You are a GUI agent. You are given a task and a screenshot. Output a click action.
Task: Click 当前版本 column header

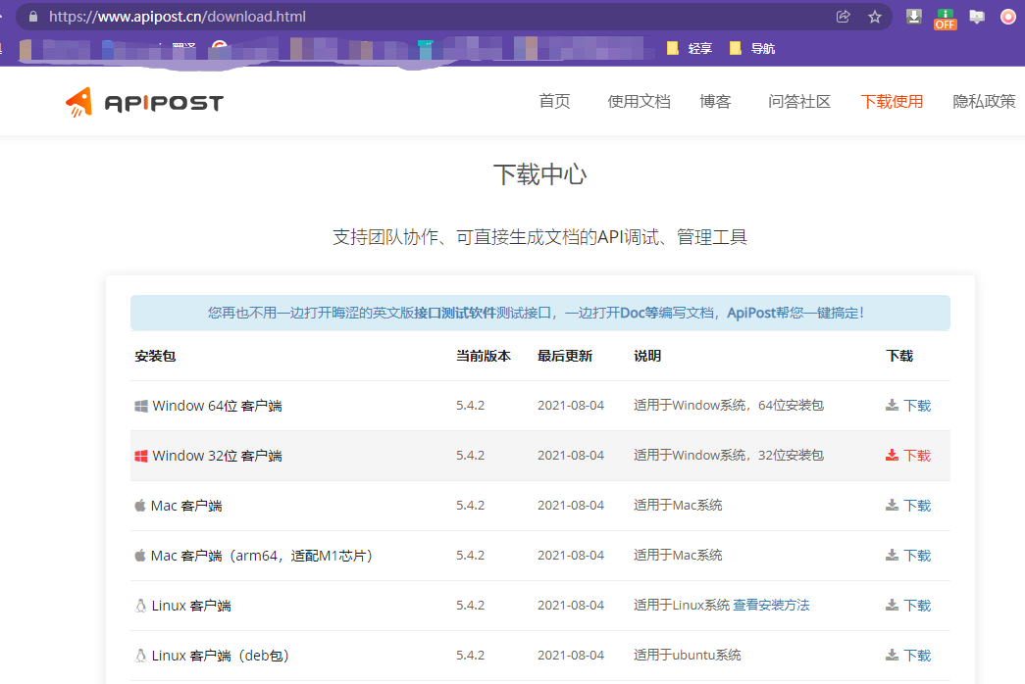click(484, 356)
